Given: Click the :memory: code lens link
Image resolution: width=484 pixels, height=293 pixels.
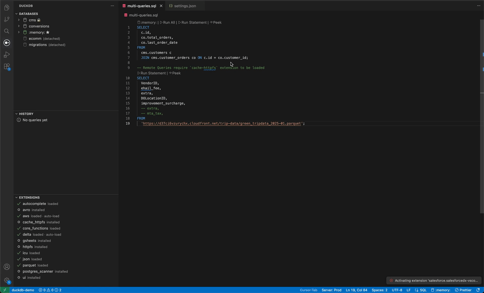Looking at the screenshot, I should pyautogui.click(x=147, y=22).
